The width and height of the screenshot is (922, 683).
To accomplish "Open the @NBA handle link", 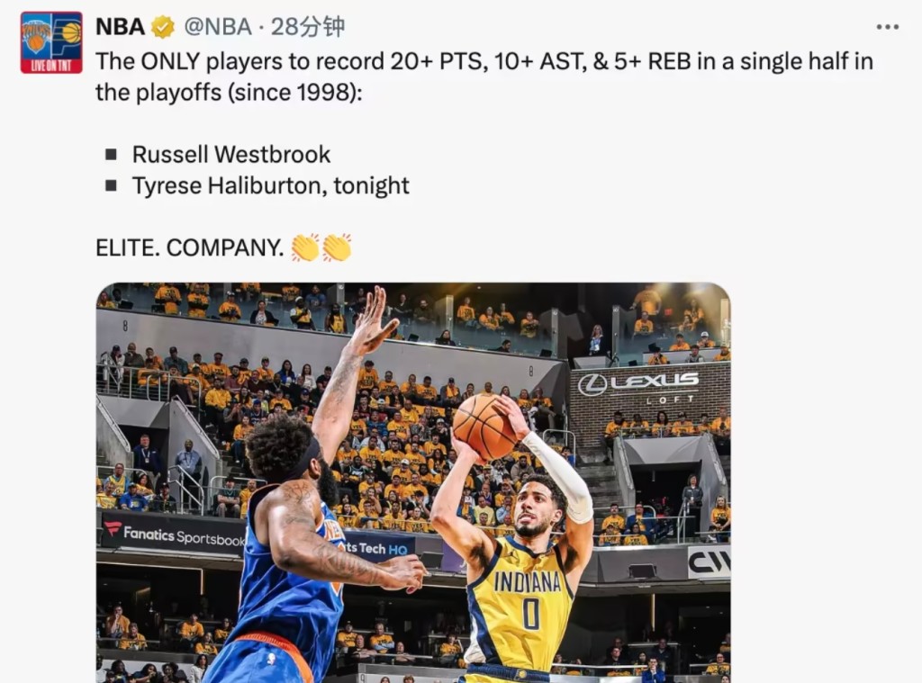I will [218, 27].
